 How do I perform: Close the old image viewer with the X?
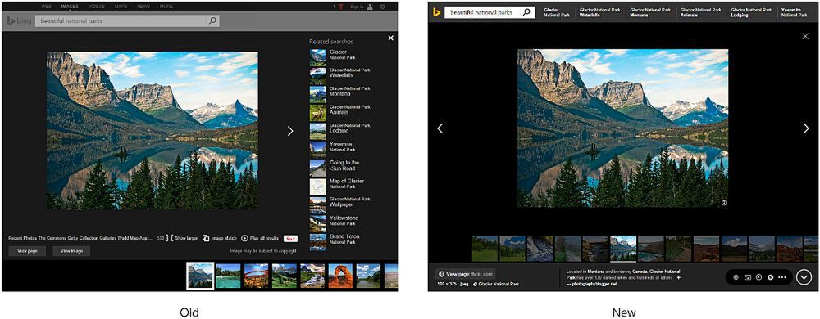[390, 38]
